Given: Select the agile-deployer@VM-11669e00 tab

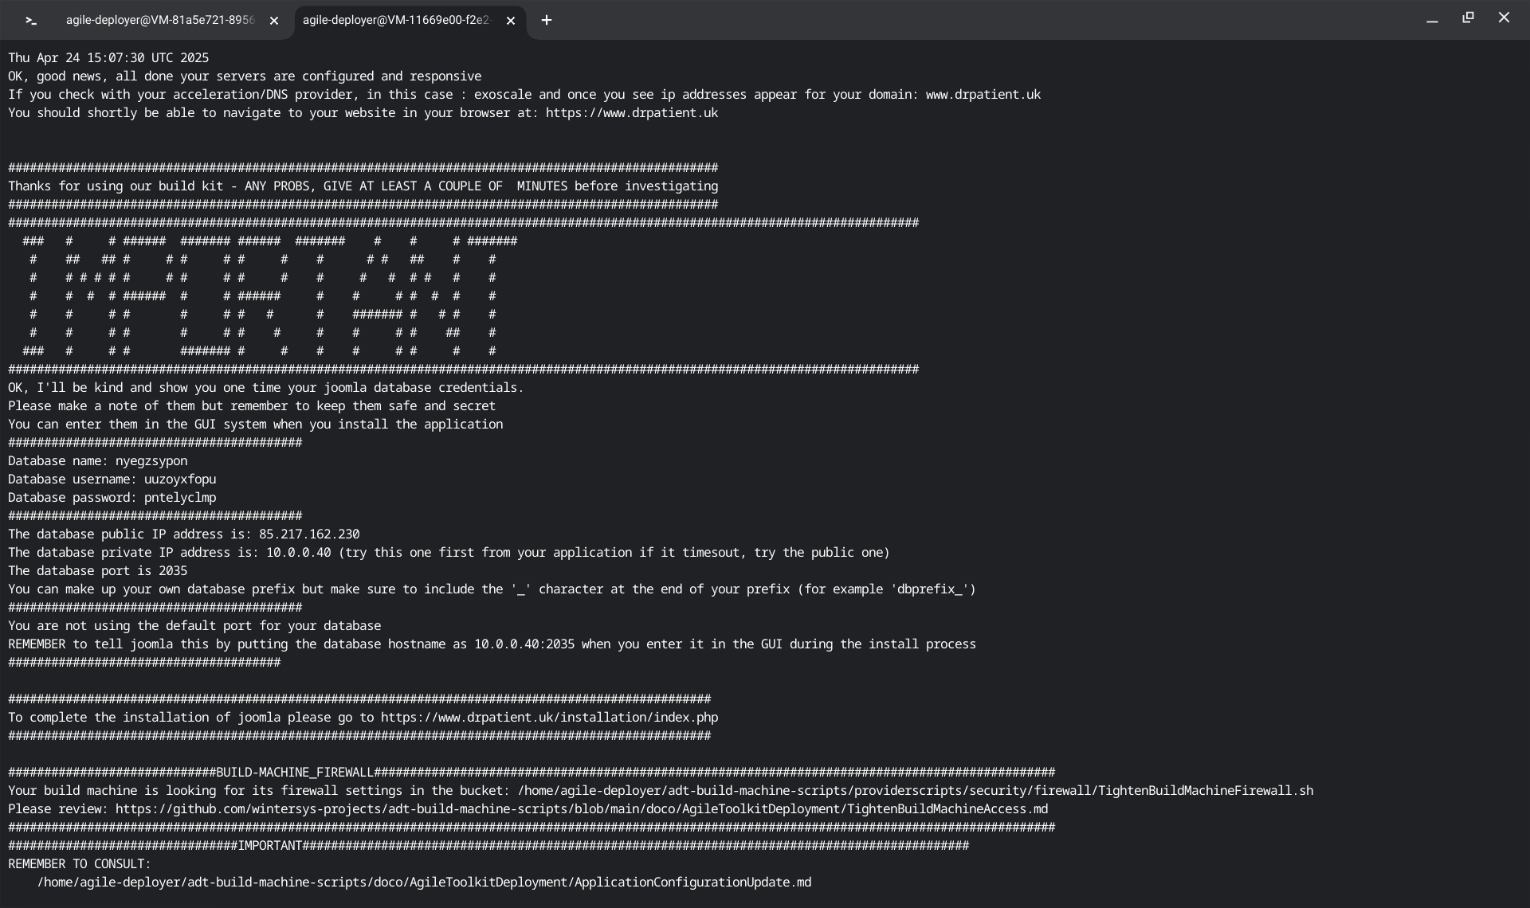Looking at the screenshot, I should [x=396, y=21].
